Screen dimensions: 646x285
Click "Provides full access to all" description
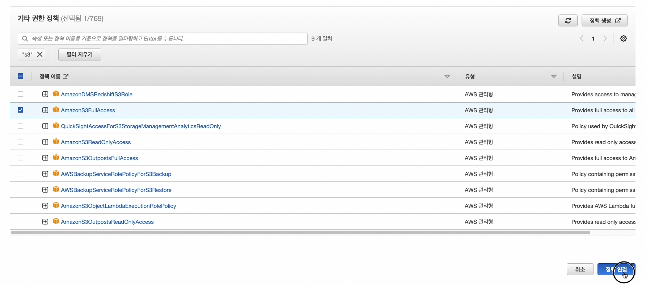point(603,110)
